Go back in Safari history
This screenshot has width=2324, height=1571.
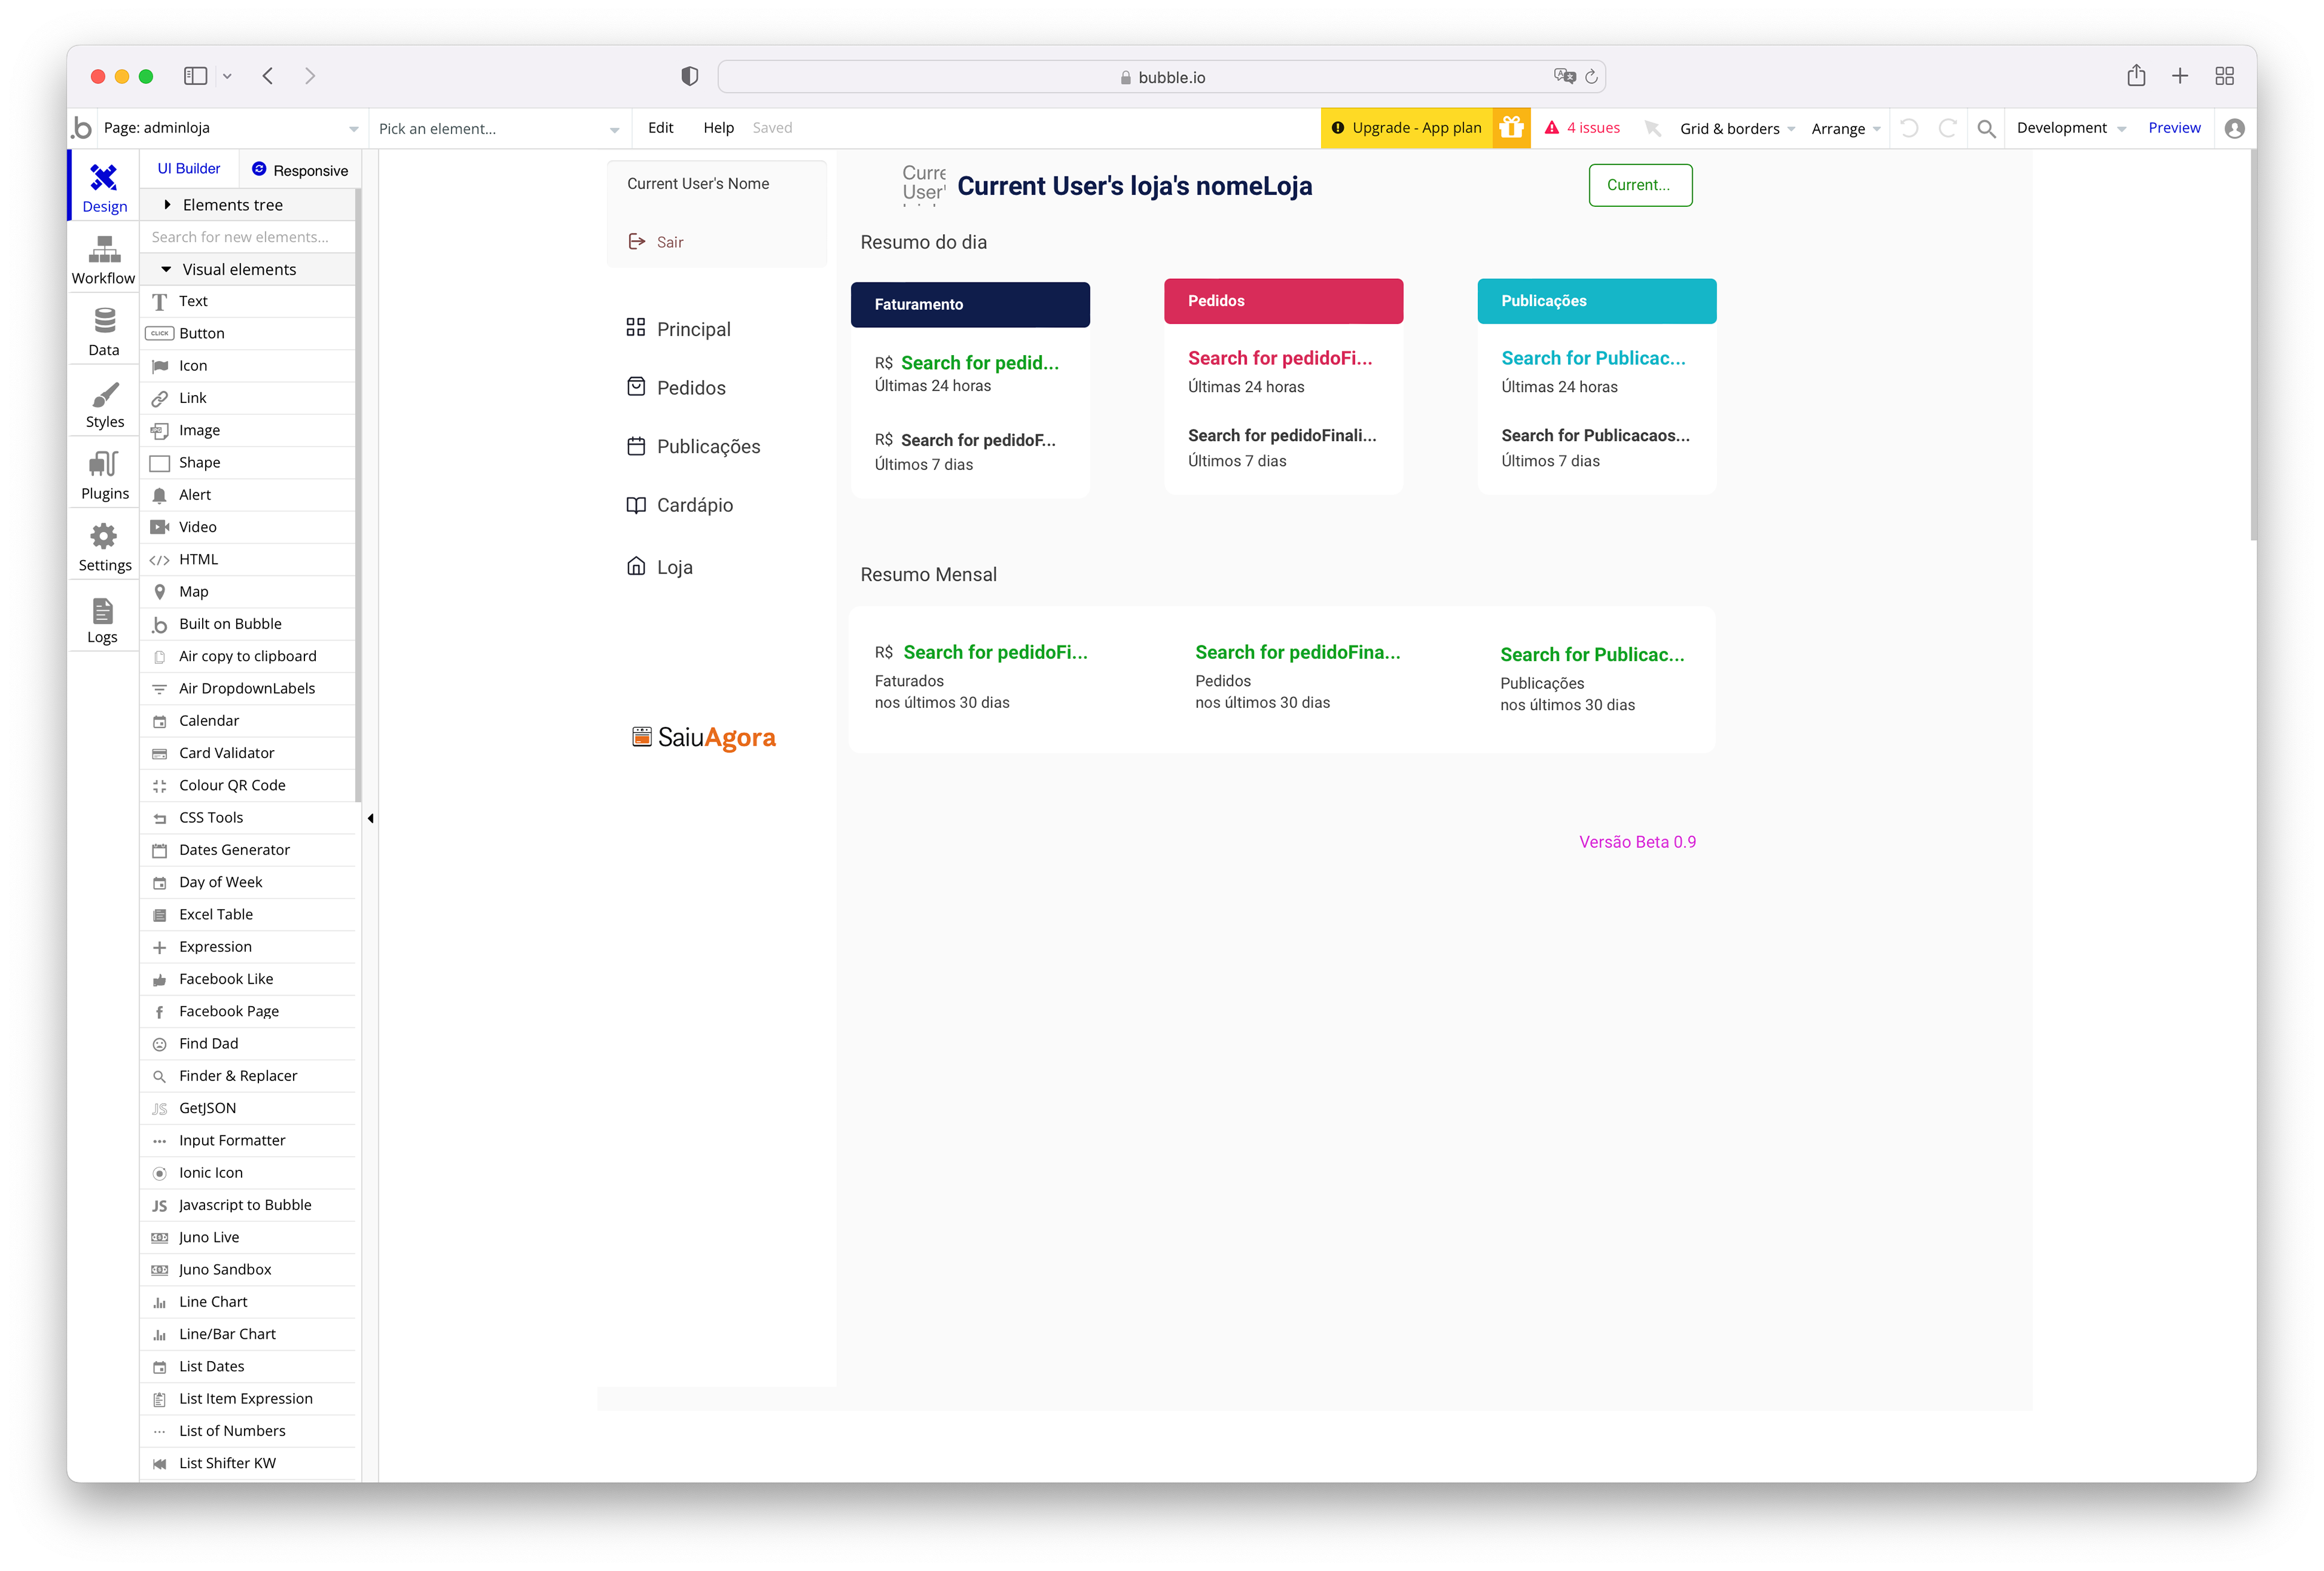(x=268, y=76)
